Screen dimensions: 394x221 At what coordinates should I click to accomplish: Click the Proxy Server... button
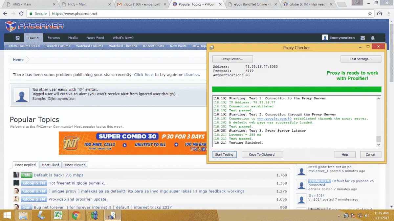tap(232, 59)
